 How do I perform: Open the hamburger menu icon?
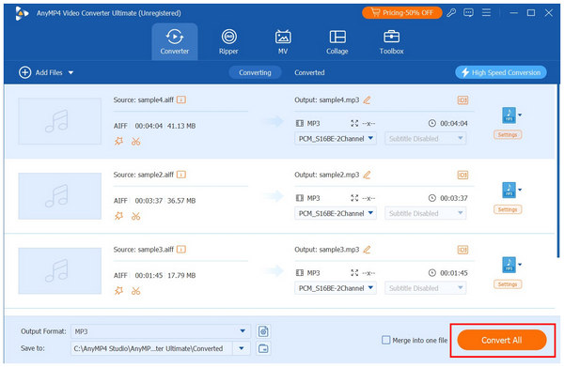(486, 13)
